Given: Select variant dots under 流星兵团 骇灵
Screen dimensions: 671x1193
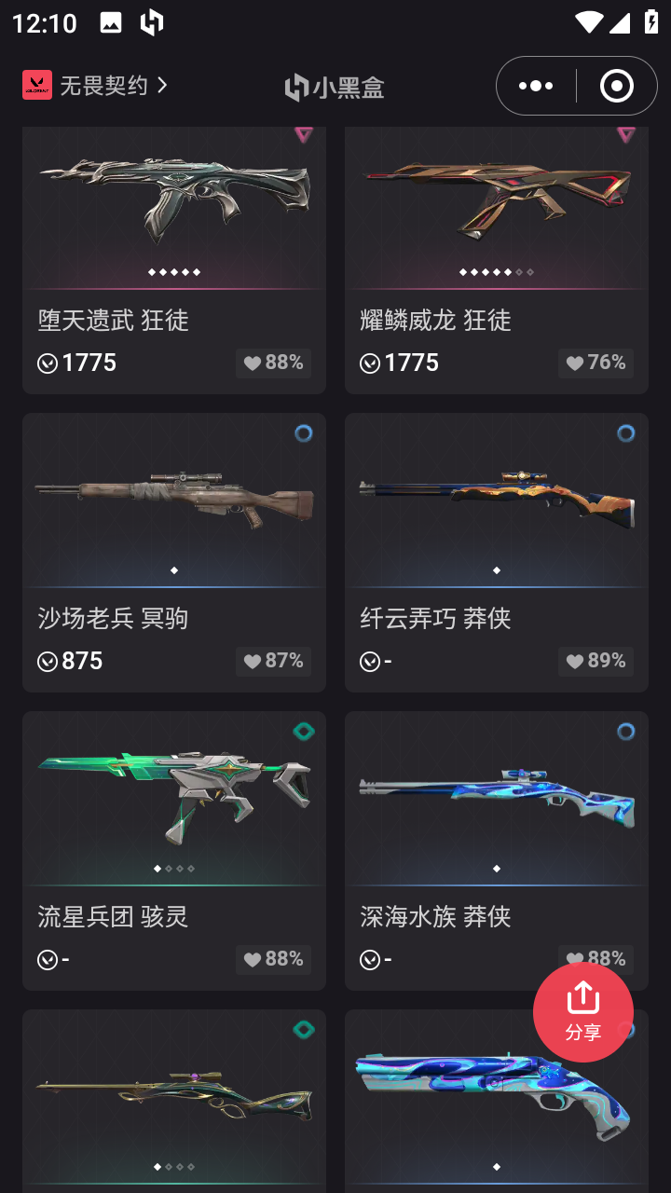Looking at the screenshot, I should [x=174, y=869].
